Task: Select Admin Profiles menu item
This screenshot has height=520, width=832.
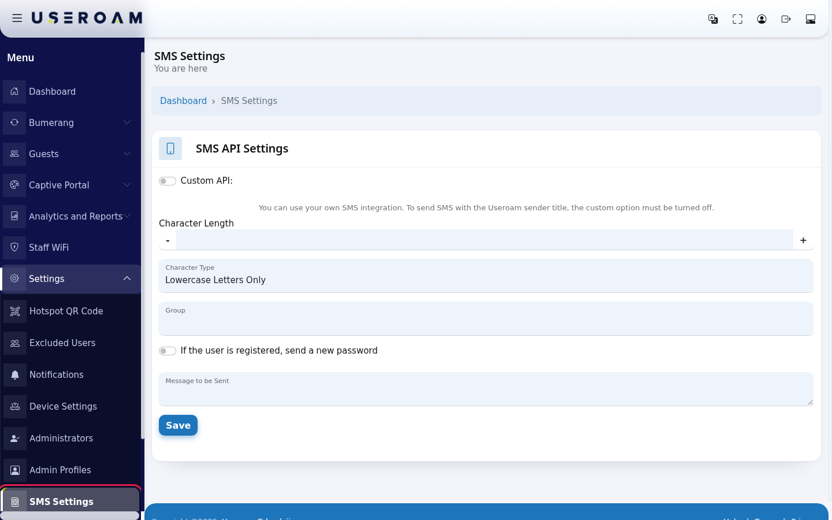Action: tap(71, 470)
